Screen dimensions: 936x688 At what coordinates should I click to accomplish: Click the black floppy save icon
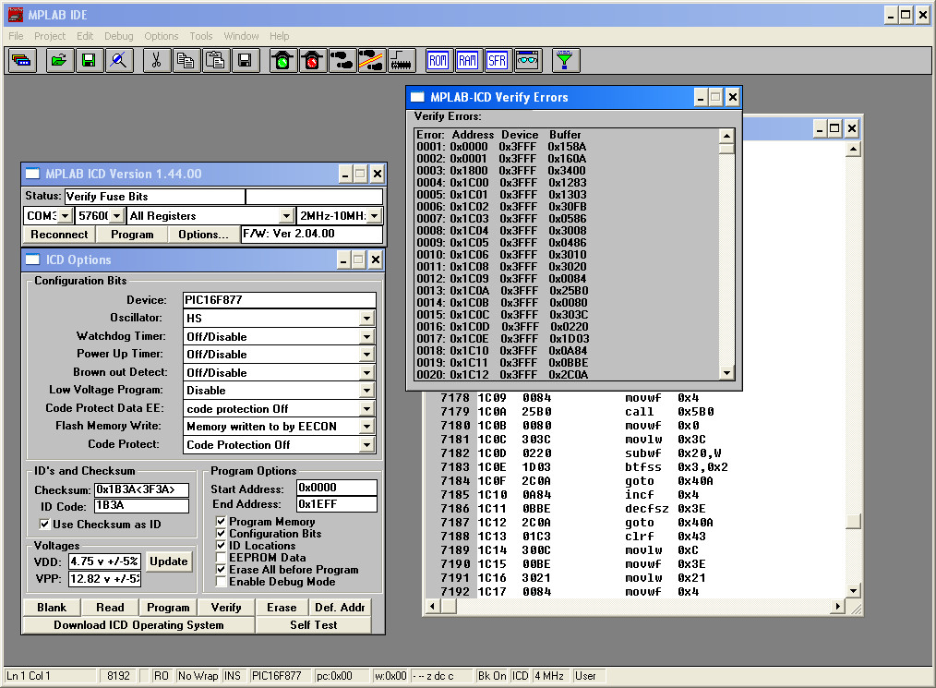click(245, 60)
